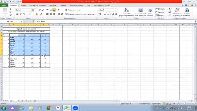The height and width of the screenshot is (111, 197).
Task: Open the font size 11 dropdown
Action: tap(37, 10)
